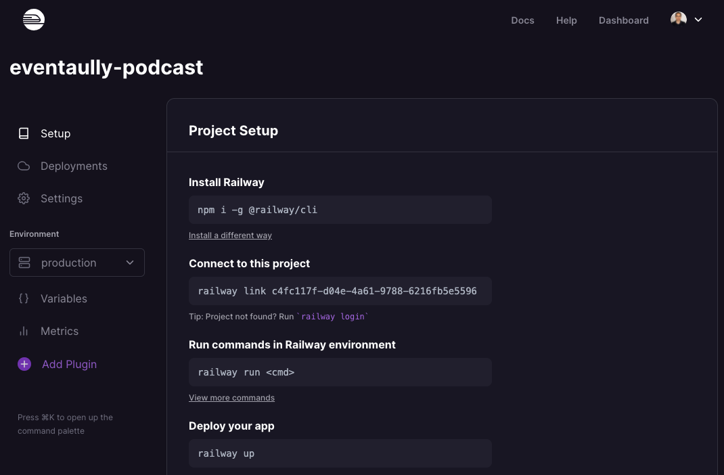The image size is (724, 475).
Task: Click the Add Plugin label
Action: (69, 364)
